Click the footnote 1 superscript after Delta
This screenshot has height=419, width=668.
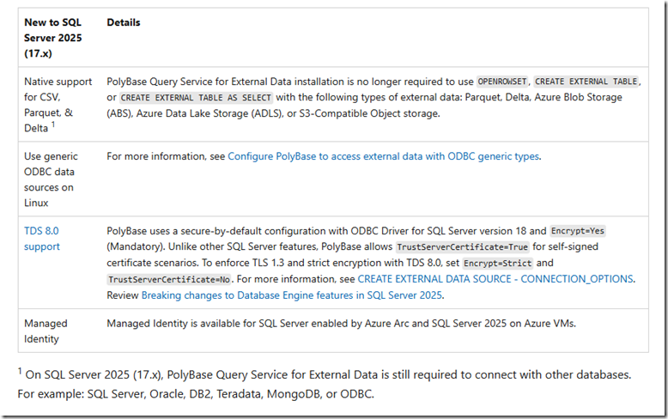click(52, 124)
